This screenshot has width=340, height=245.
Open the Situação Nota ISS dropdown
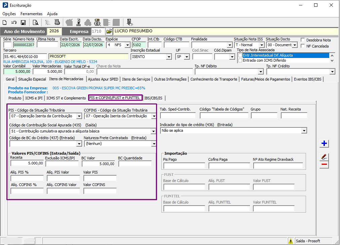point(262,45)
